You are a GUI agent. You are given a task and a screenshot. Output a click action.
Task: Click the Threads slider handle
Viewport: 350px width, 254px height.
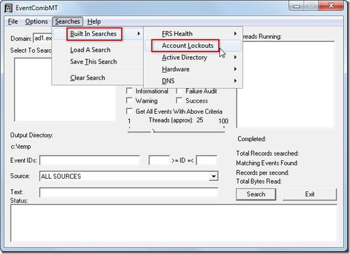tap(153, 131)
